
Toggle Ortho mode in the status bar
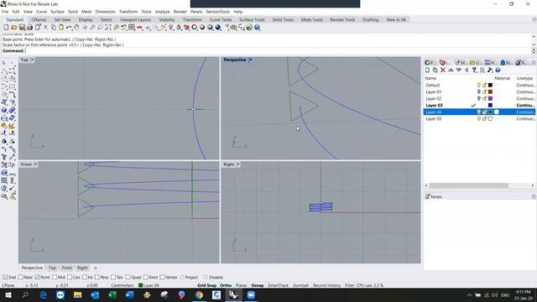(226, 285)
